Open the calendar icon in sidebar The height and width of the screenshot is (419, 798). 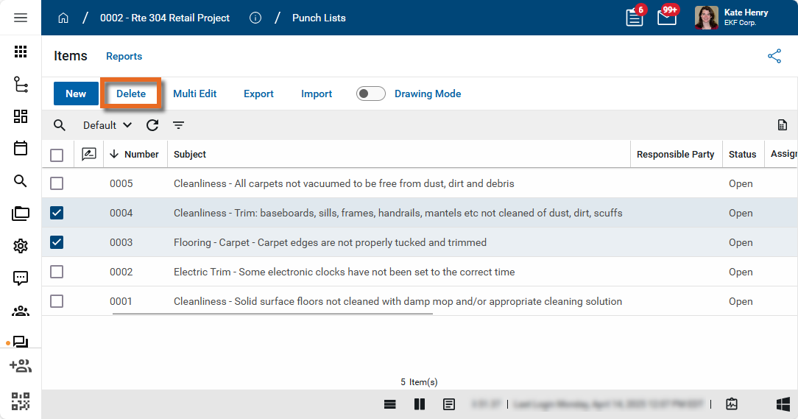[x=21, y=148]
